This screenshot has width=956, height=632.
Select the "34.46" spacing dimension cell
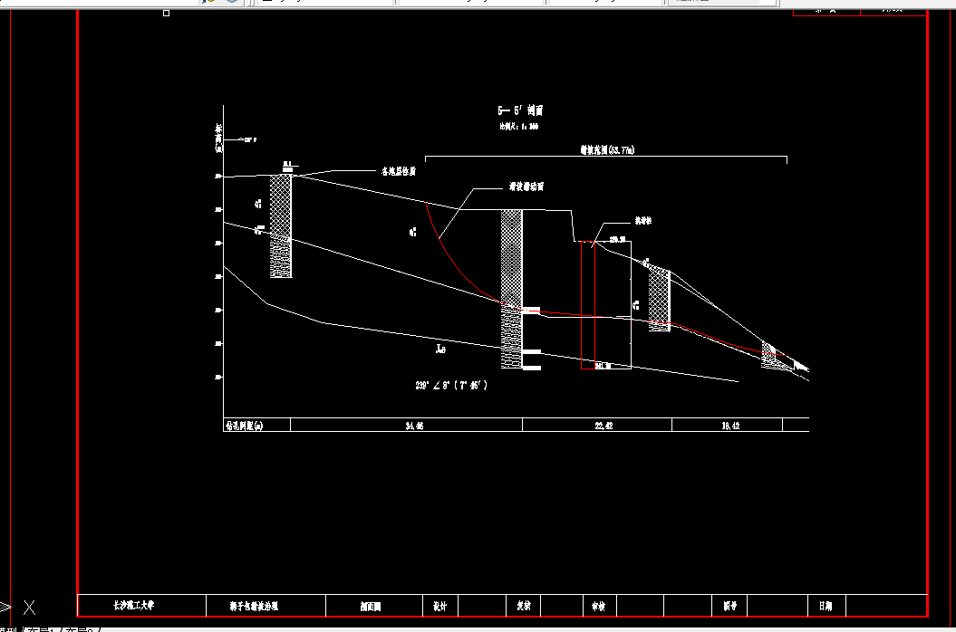coord(406,425)
